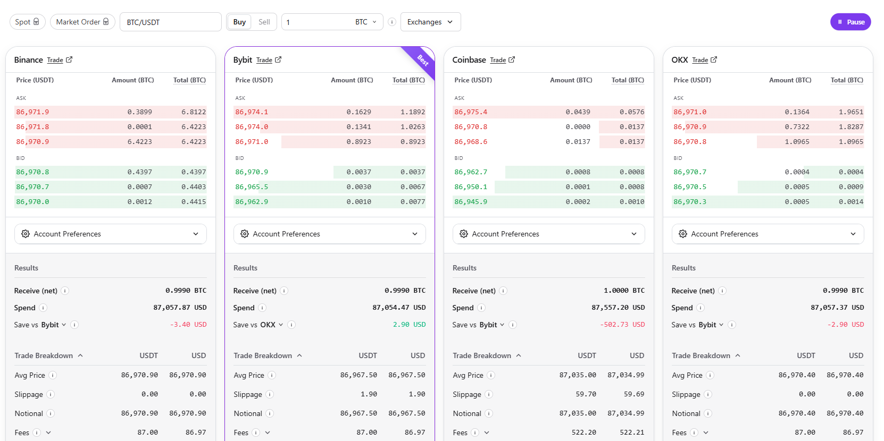Click info icon beside Bybit Receive (net)
The width and height of the screenshot is (884, 441).
coord(284,291)
